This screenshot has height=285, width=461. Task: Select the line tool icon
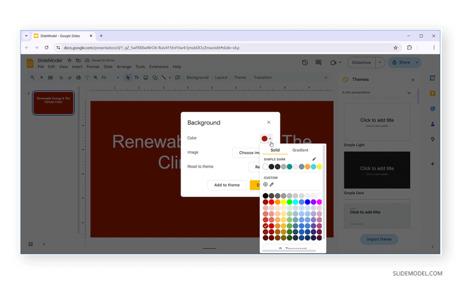click(x=164, y=78)
